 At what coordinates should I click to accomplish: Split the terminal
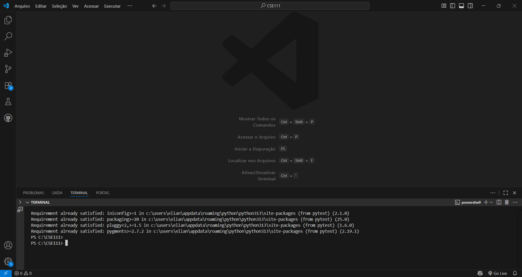499,202
